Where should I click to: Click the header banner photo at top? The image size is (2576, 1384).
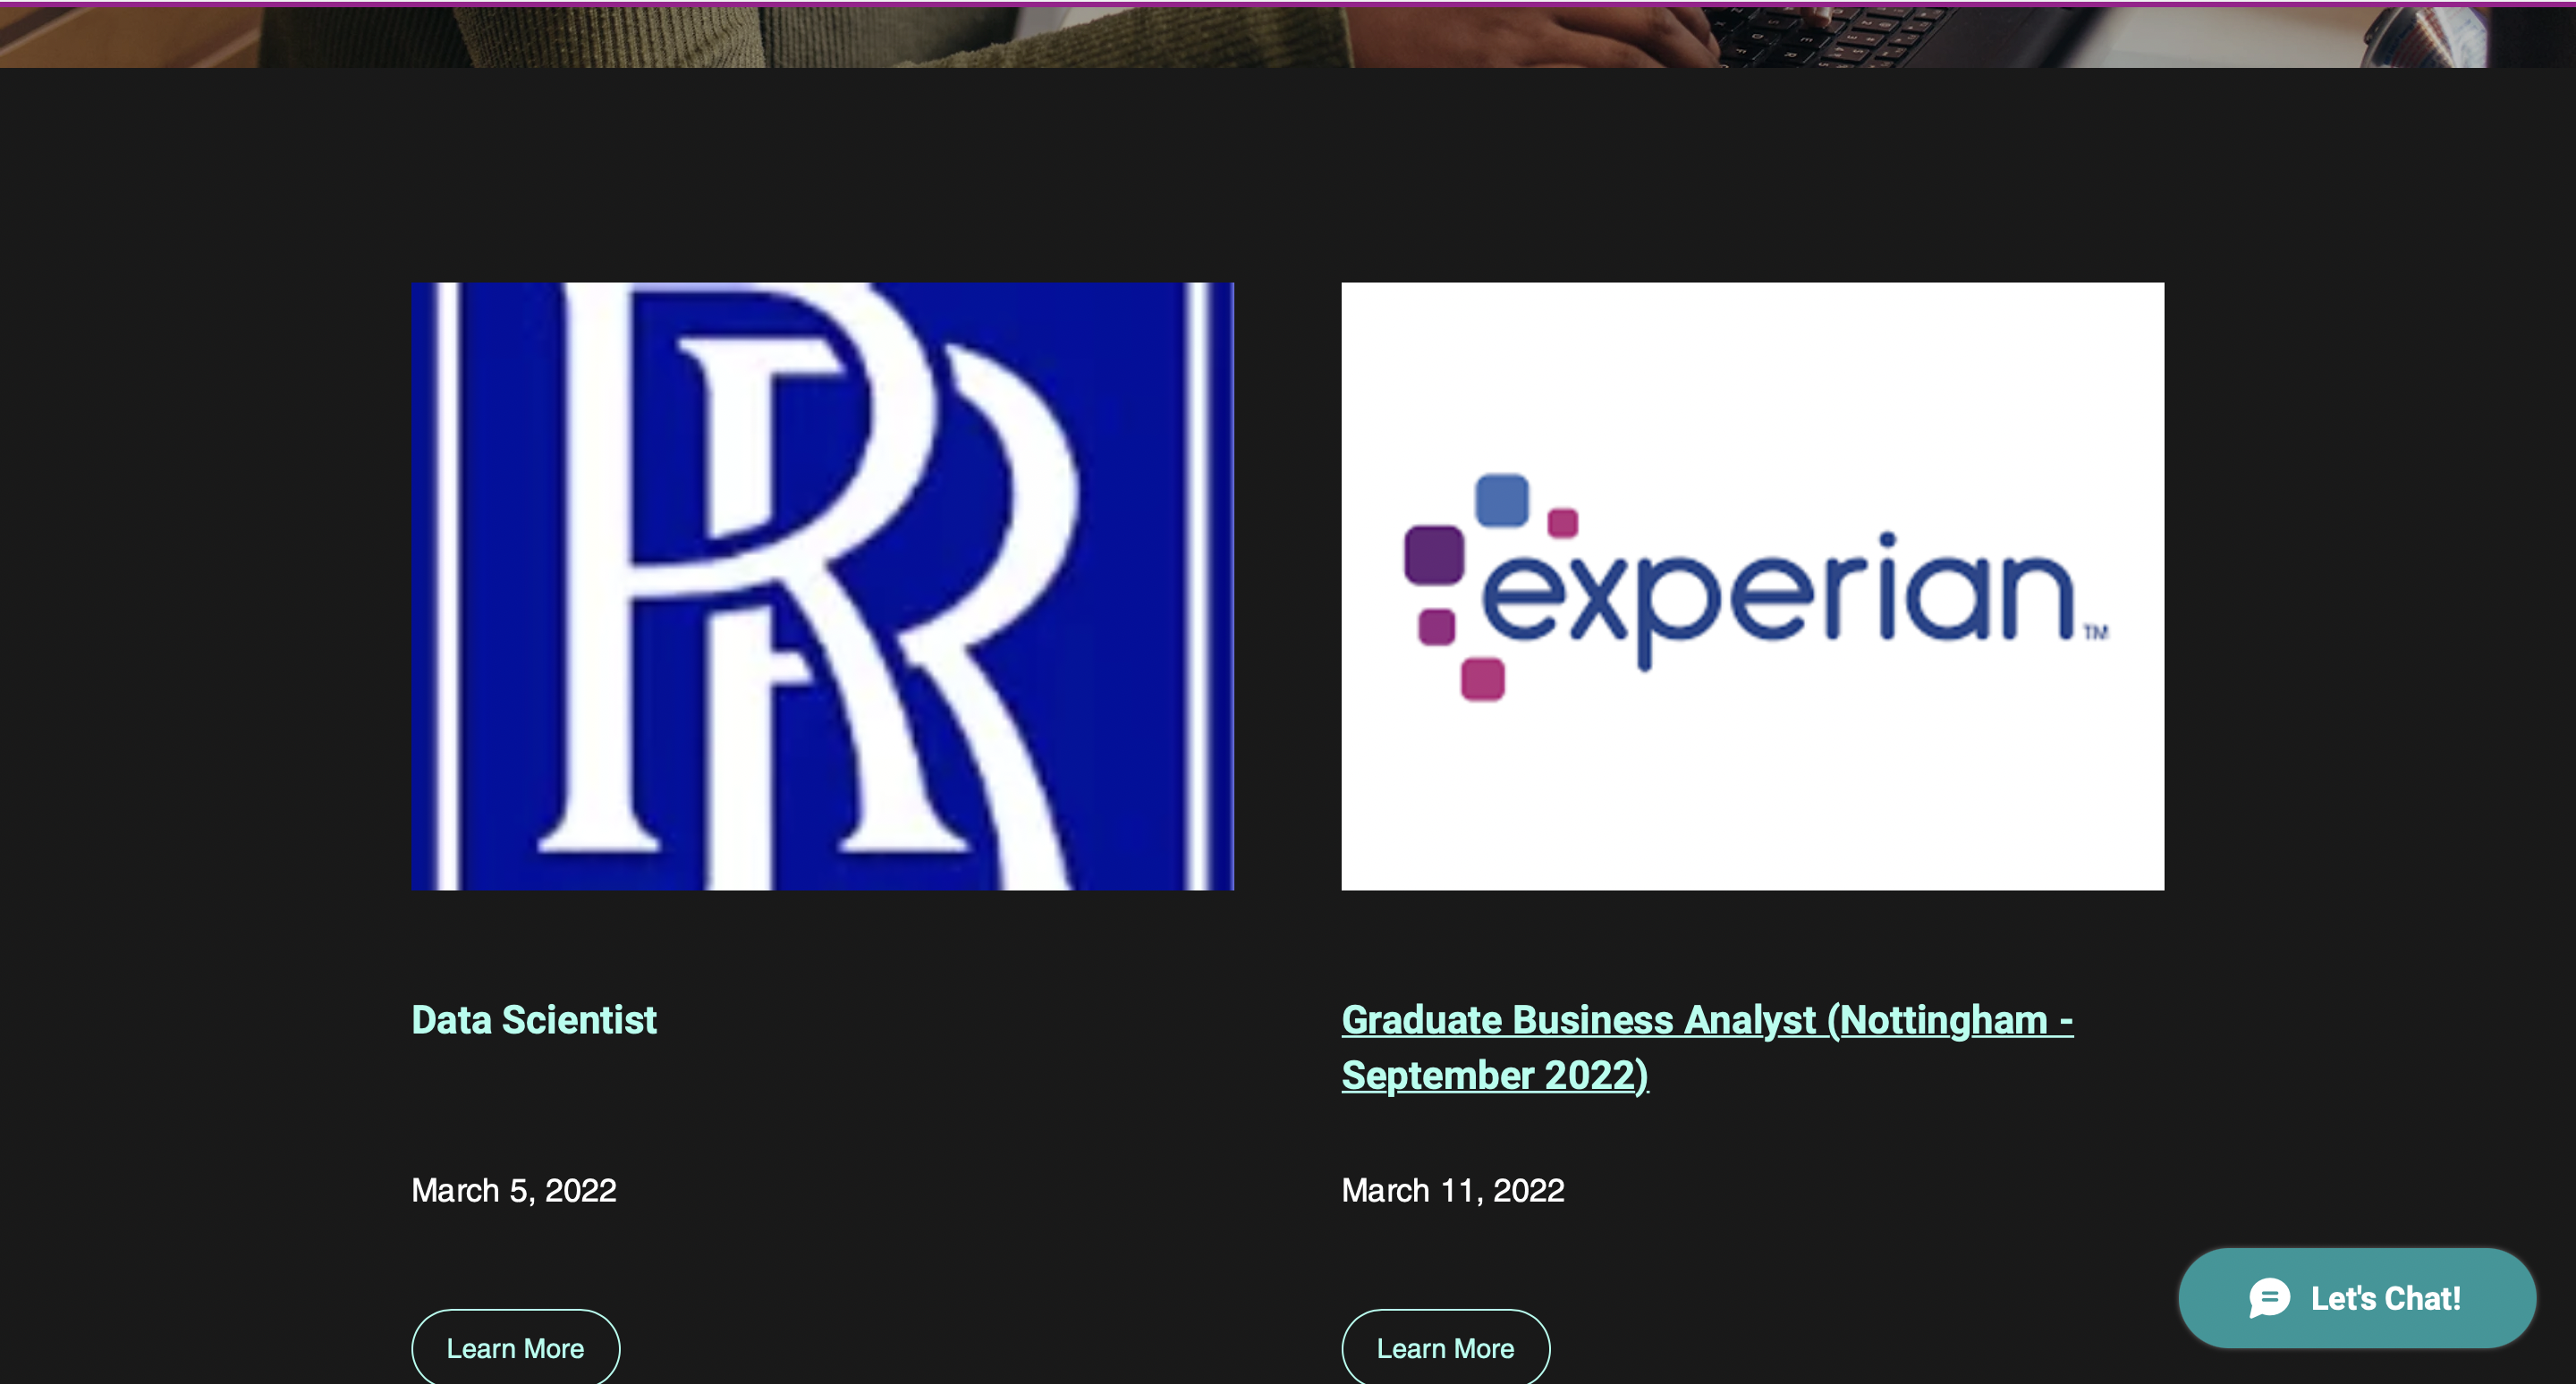[1288, 36]
